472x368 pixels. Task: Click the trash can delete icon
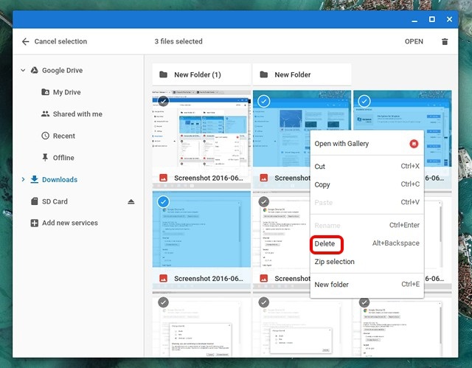(x=445, y=41)
